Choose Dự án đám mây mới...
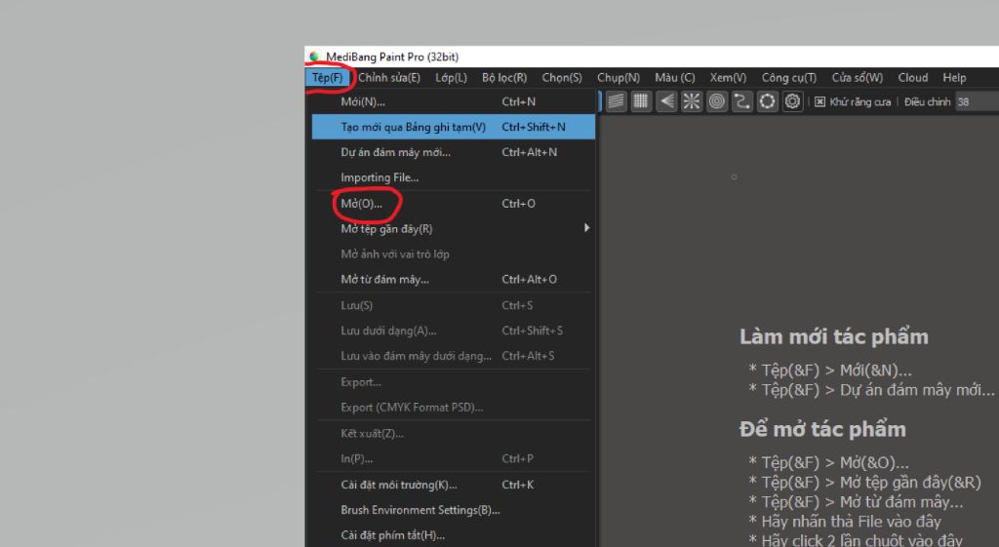 pos(454,152)
